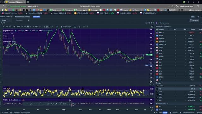This screenshot has width=202, height=114.
Task: Click the Маржинальная торговля button
Action: coord(22,17)
